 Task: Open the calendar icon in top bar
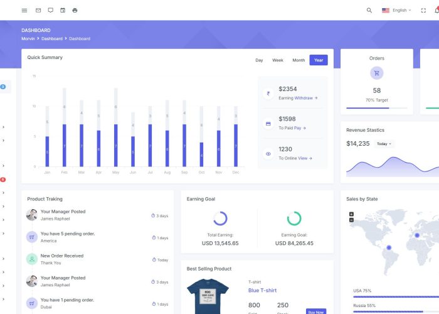tap(63, 11)
